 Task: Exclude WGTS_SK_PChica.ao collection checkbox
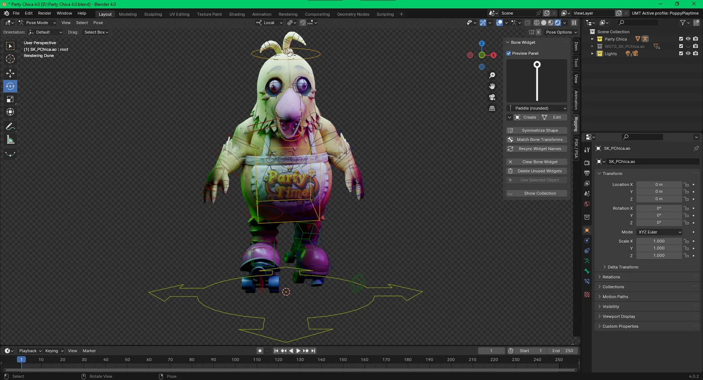tap(681, 46)
